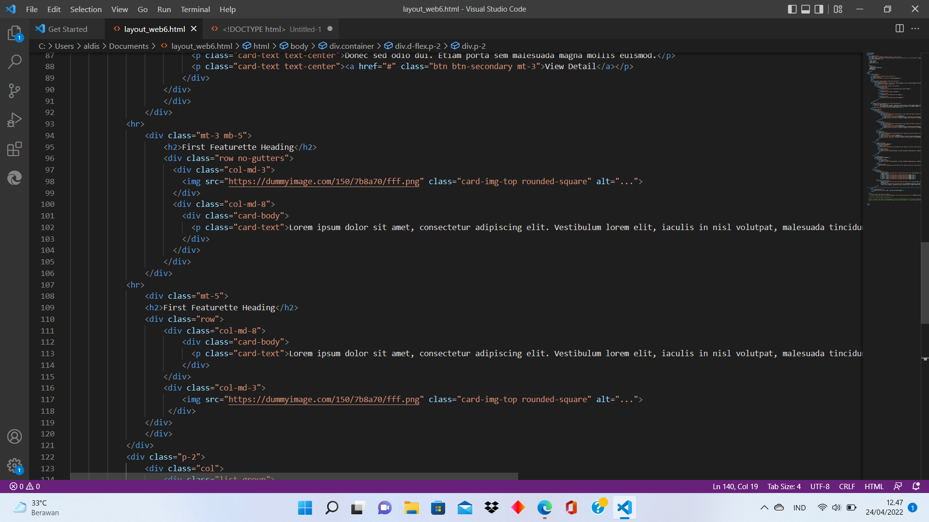Change line ending from CRLF in status bar

coord(847,486)
